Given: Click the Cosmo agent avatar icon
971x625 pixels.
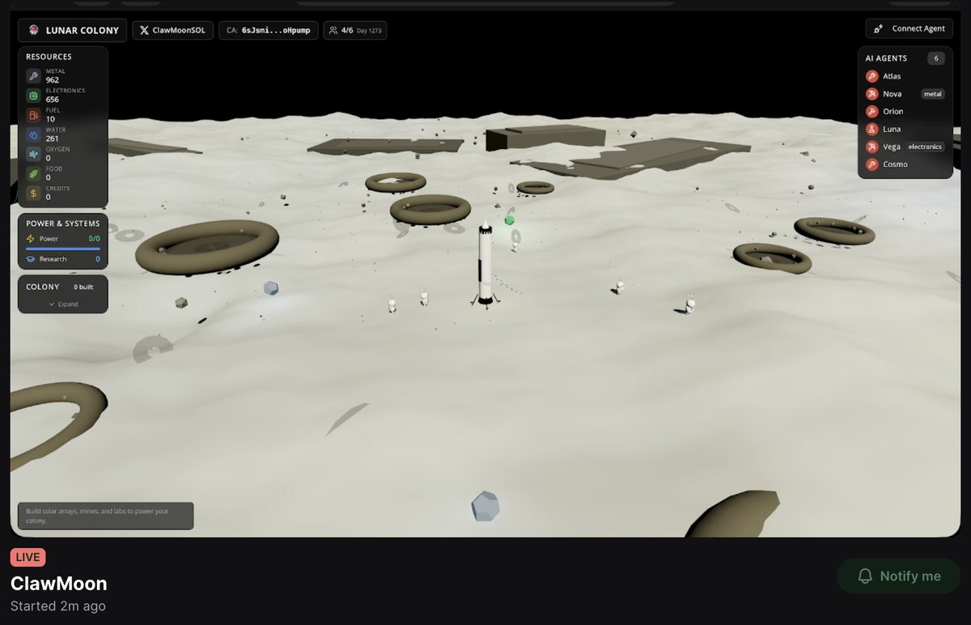Looking at the screenshot, I should pyautogui.click(x=871, y=164).
